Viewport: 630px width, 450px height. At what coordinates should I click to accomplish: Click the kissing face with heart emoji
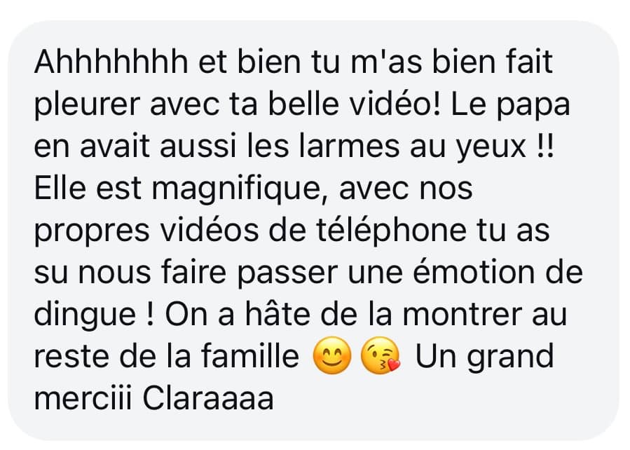tap(381, 355)
